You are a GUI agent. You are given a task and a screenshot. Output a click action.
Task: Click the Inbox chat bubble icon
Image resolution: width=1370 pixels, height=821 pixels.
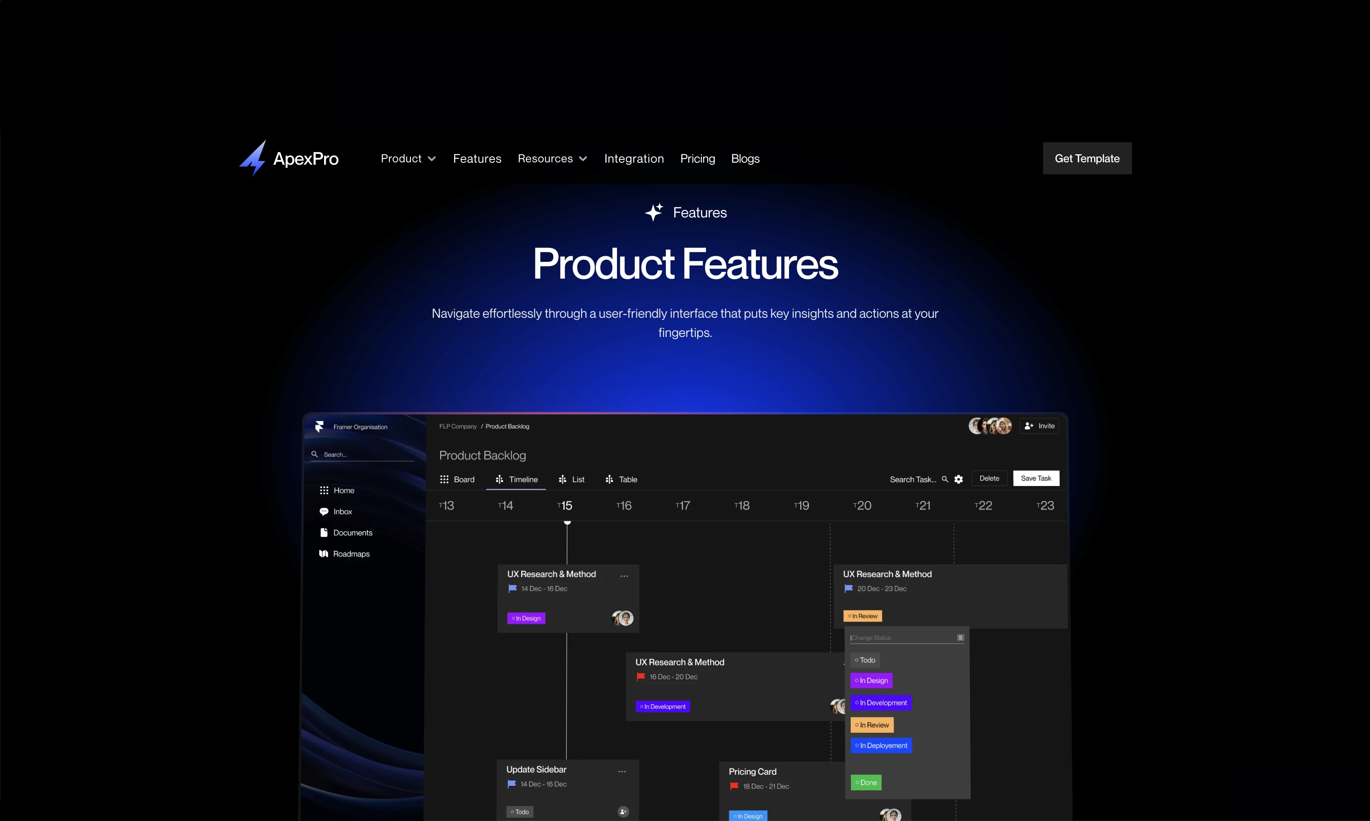click(324, 512)
